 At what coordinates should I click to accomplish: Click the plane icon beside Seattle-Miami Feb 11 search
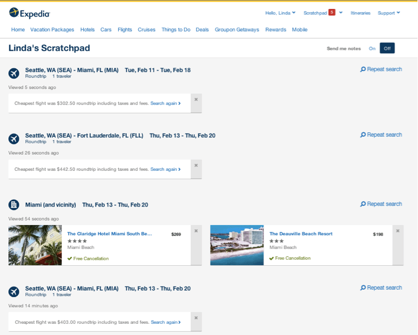[x=13, y=73]
